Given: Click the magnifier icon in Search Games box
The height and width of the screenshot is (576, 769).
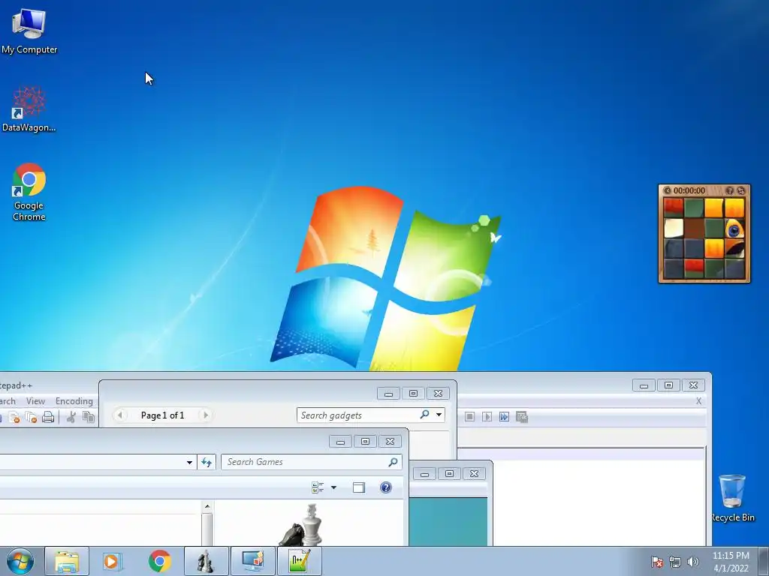Looking at the screenshot, I should [x=393, y=462].
